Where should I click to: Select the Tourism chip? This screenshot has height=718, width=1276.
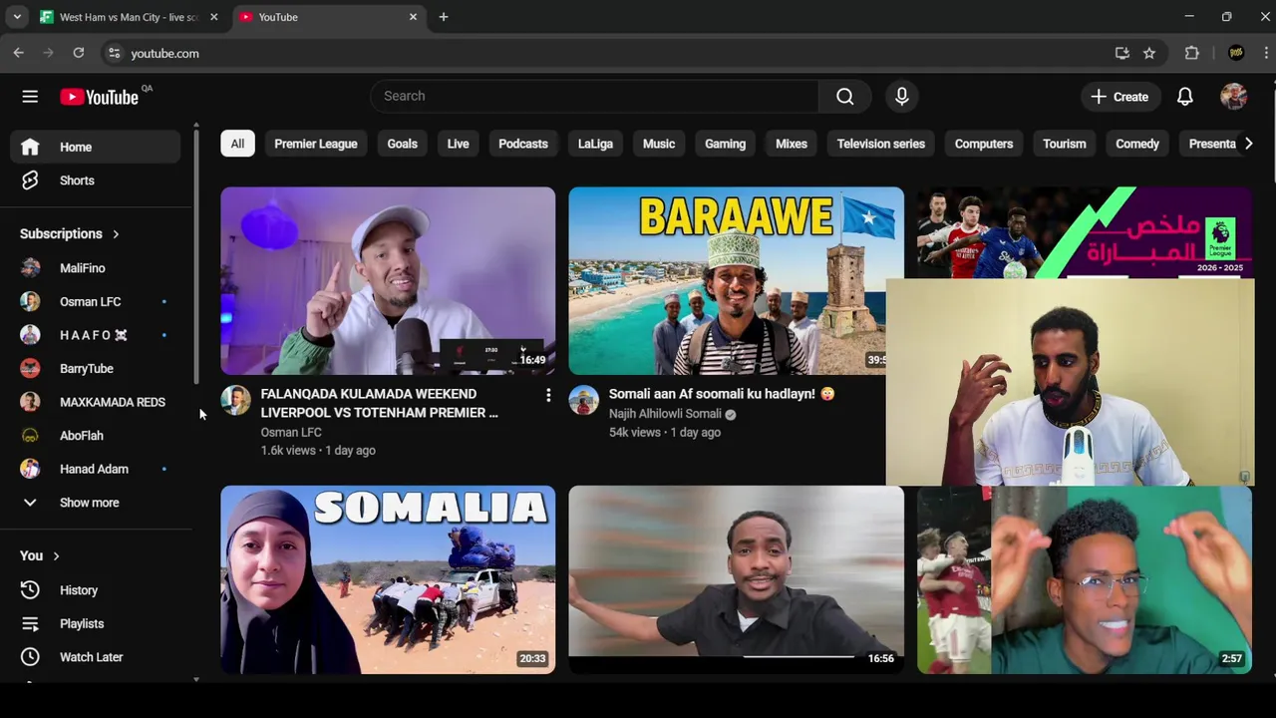pos(1065,144)
